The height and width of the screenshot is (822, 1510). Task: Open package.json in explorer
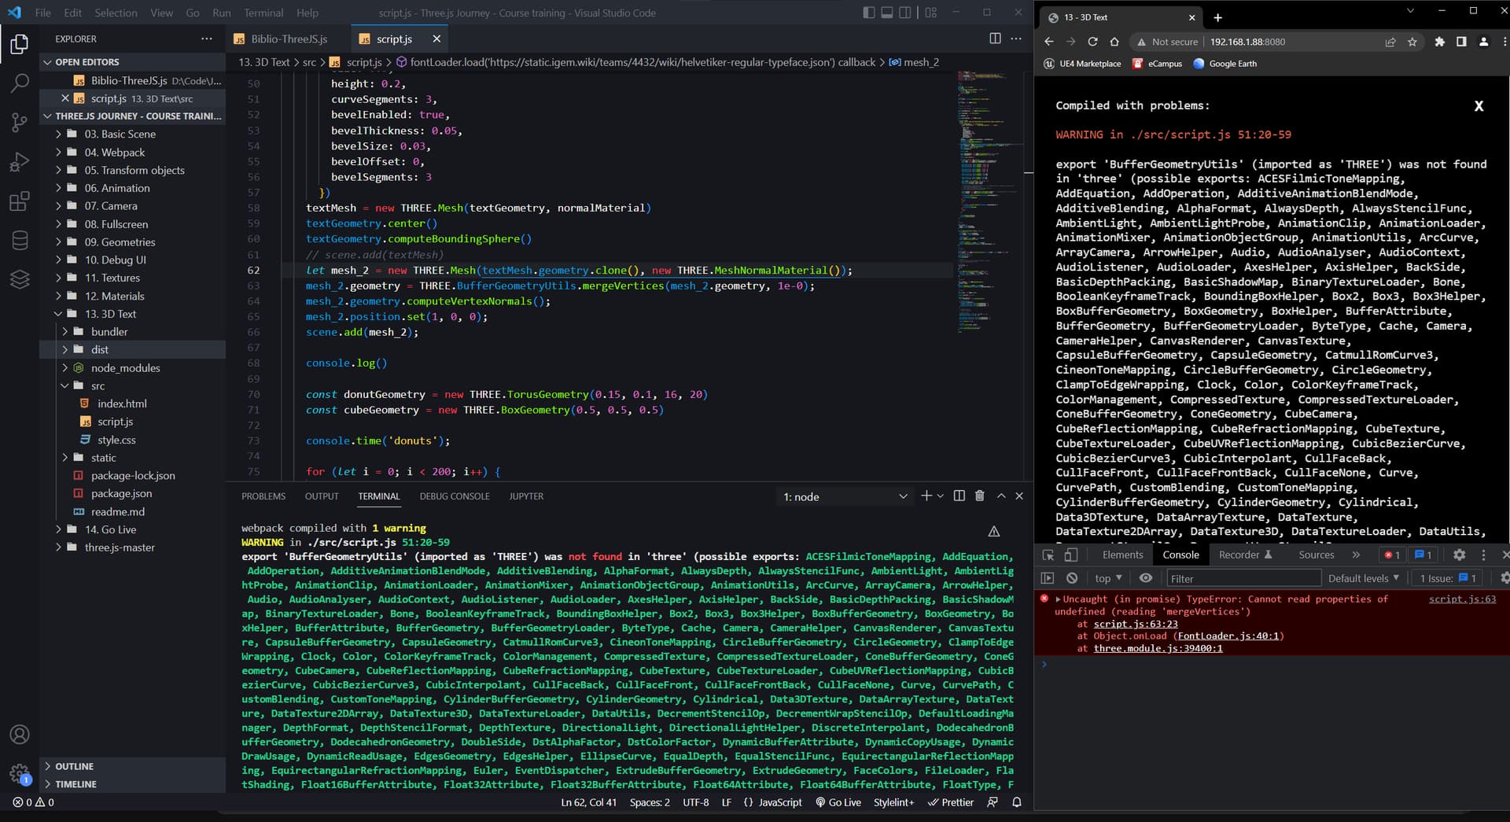(121, 493)
